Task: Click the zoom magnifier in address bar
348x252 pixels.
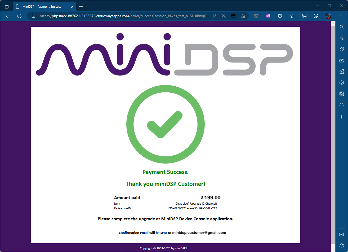Action: [224, 16]
